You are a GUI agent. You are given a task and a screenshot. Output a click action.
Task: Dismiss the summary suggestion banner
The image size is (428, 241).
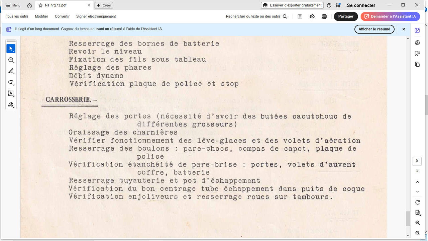(404, 29)
